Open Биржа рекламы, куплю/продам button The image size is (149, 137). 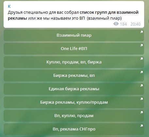[x=74, y=102]
